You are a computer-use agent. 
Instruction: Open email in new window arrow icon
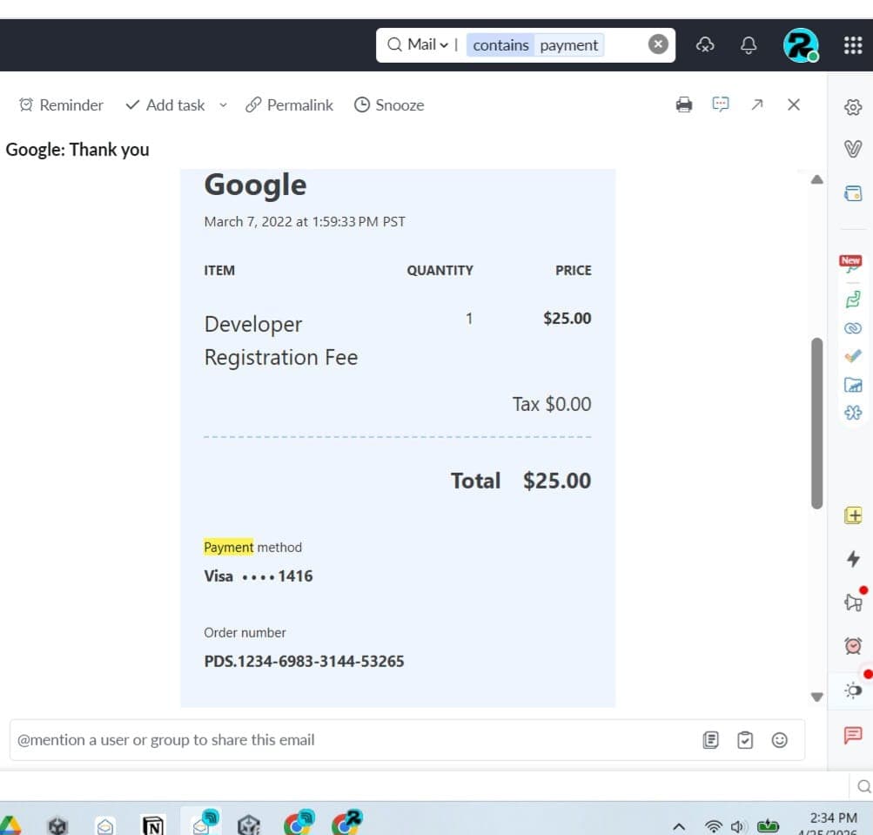coord(757,104)
